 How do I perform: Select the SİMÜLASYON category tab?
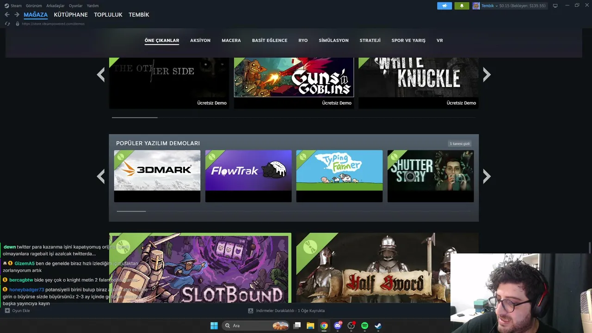pos(333,40)
